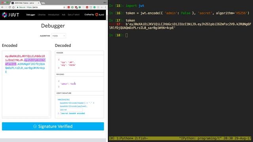Open a new browser tab
This screenshot has height=142, width=253.
click(43, 3)
